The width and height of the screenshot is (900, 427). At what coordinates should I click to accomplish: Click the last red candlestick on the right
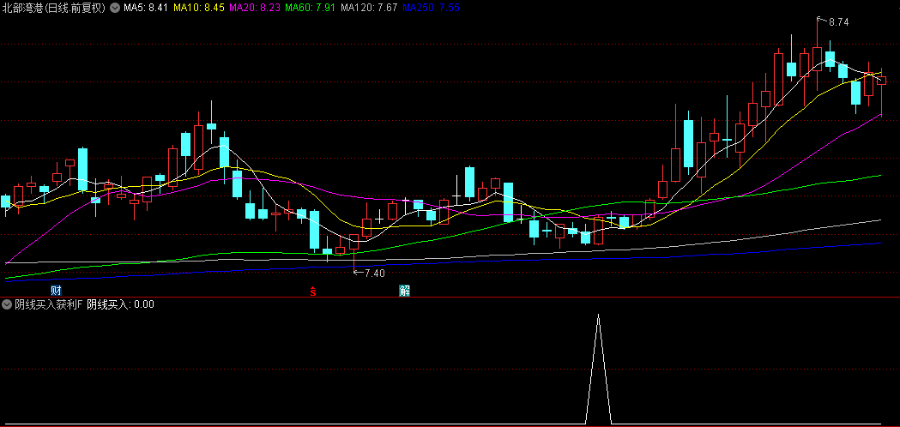point(881,81)
